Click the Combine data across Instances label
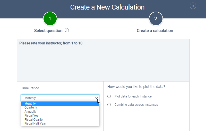 [x=136, y=105]
